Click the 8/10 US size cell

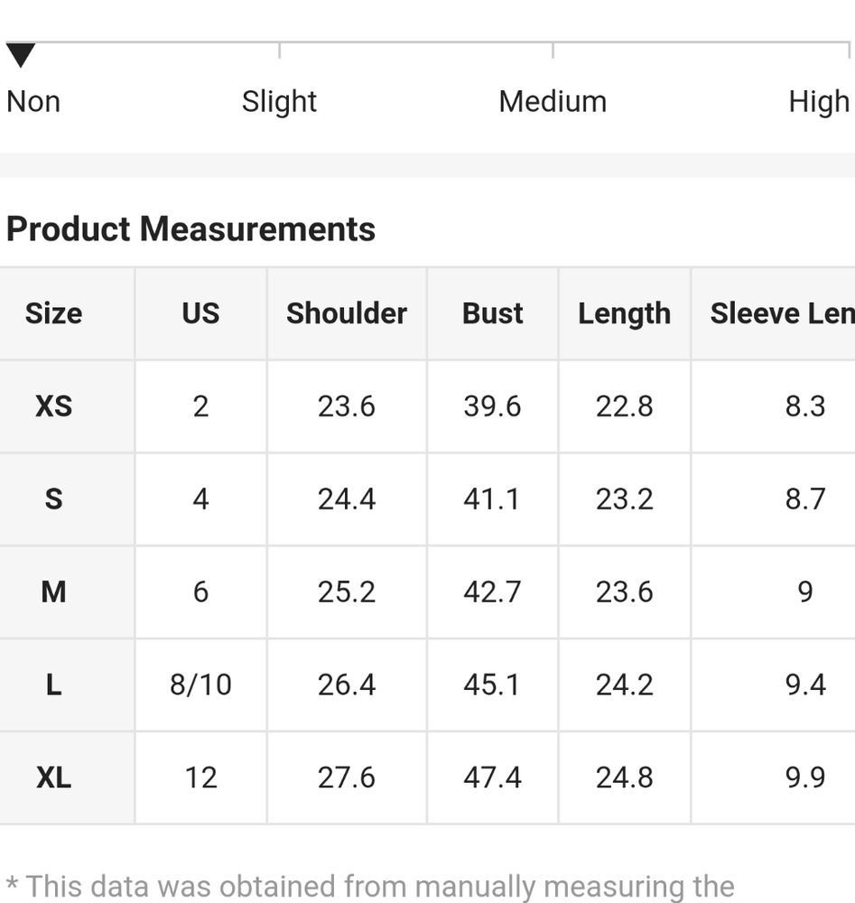(x=200, y=685)
